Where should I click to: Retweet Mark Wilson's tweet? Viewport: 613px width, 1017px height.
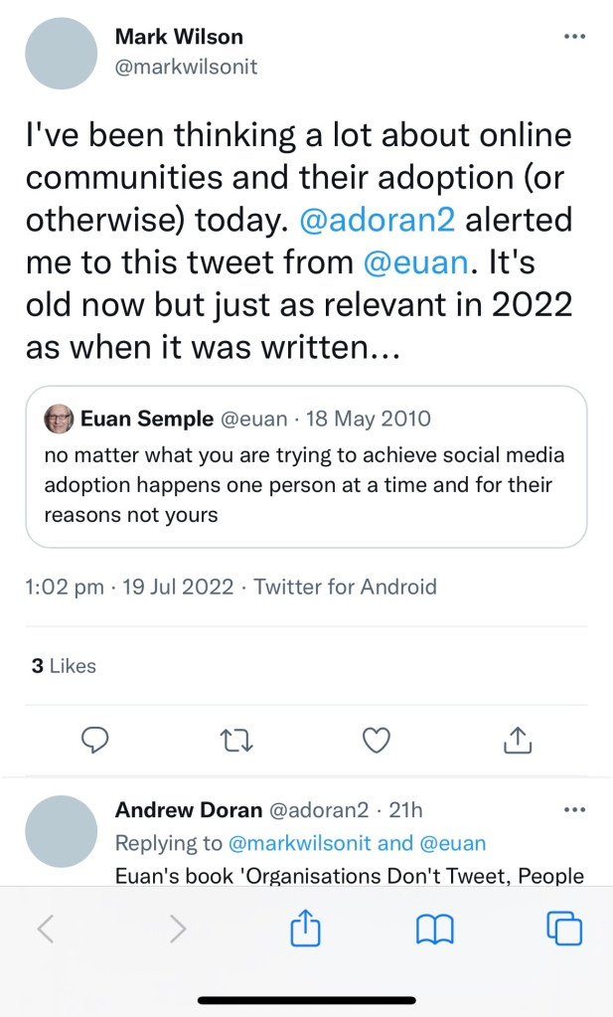(235, 740)
